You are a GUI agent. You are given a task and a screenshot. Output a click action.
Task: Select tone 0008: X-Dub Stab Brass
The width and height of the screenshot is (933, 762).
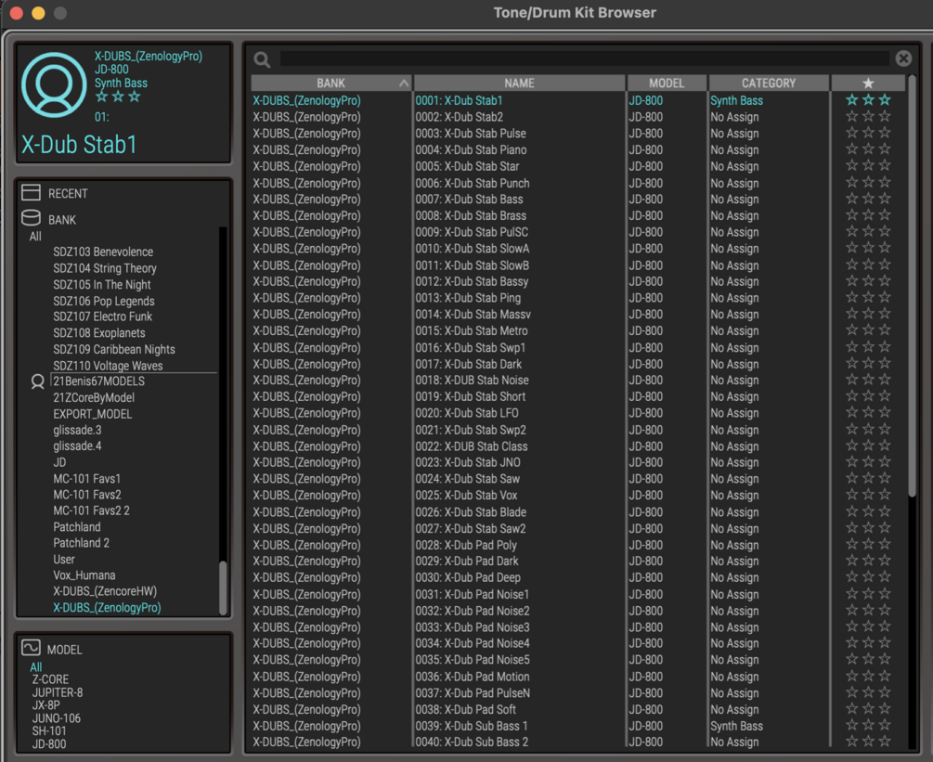471,215
